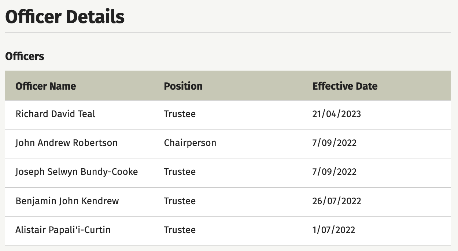This screenshot has height=251, width=458.
Task: Click officer name Benjamin John Kendrew
Action: pos(67,201)
